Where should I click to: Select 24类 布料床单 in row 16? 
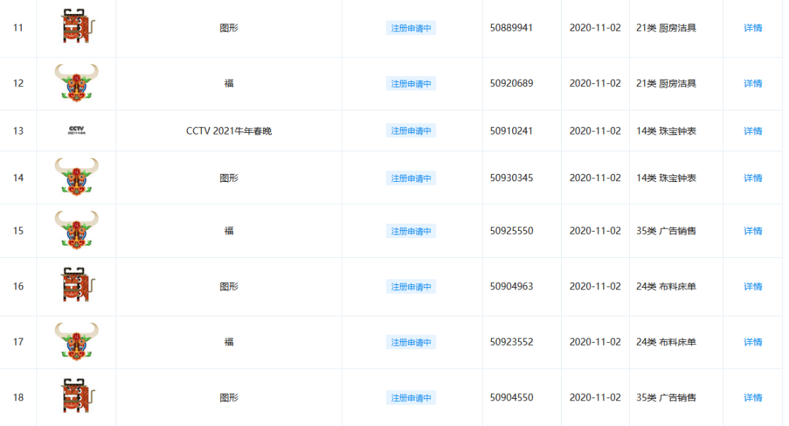pos(666,286)
